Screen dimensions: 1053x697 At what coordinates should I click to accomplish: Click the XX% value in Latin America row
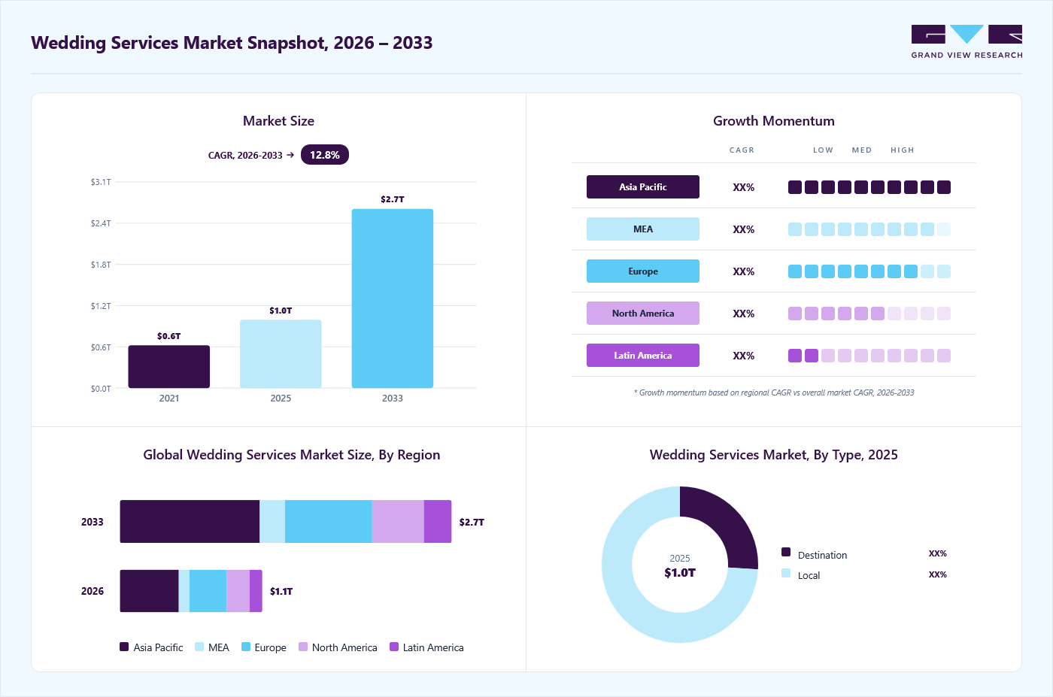(x=744, y=356)
